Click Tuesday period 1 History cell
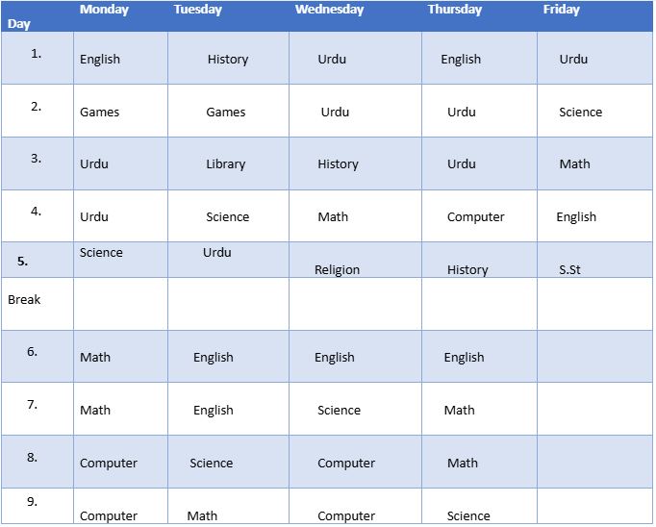The image size is (656, 527). pyautogui.click(x=228, y=58)
